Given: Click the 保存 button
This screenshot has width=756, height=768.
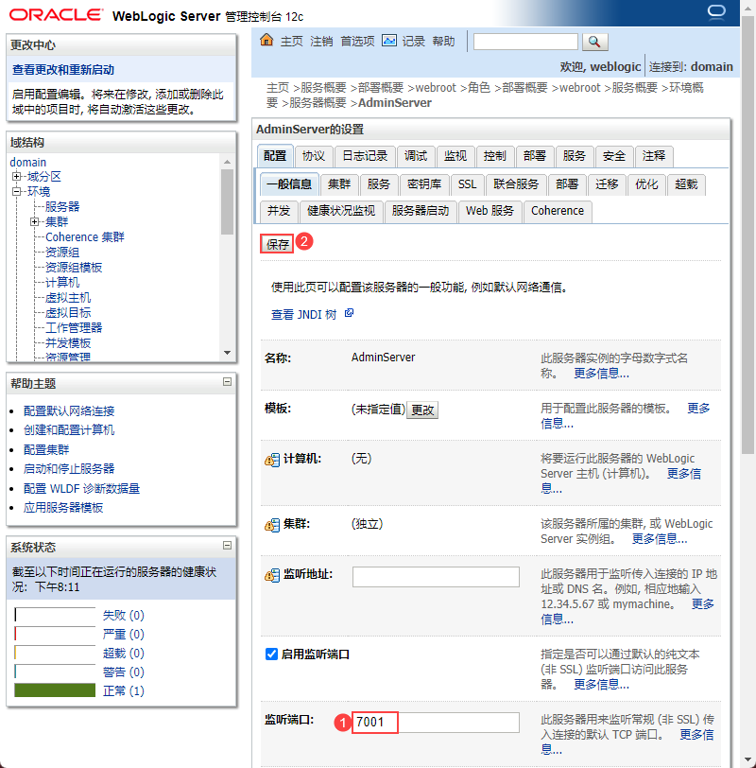Looking at the screenshot, I should [x=278, y=244].
